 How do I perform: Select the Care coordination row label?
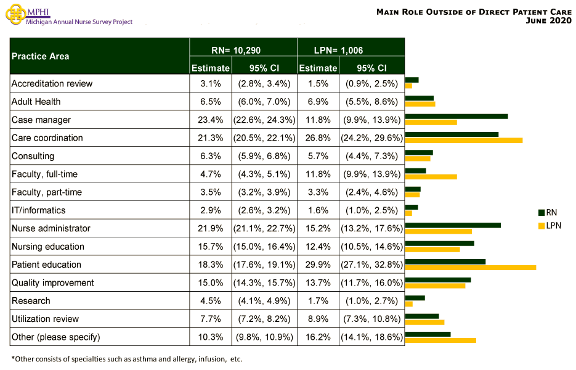(47, 138)
